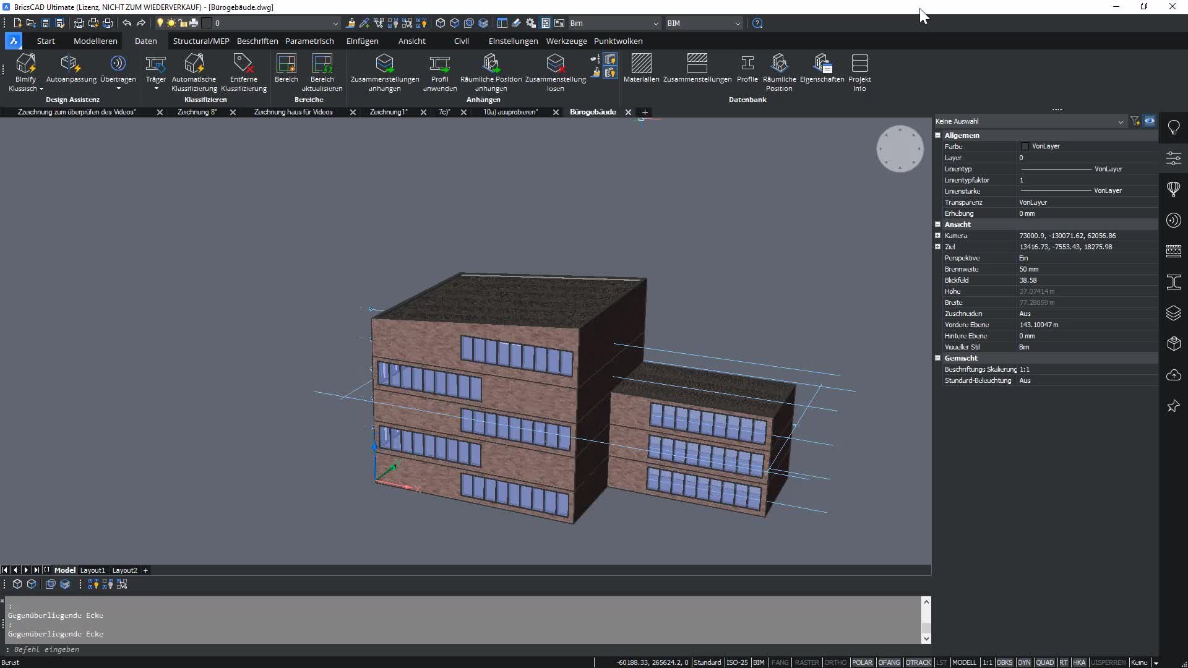The height and width of the screenshot is (668, 1188).
Task: Toggle POLAR tracking in status bar
Action: pos(862,662)
